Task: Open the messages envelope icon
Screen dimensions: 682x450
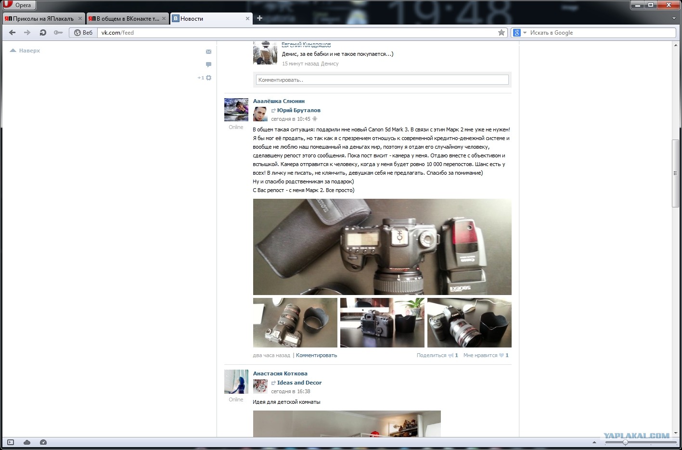Action: [208, 51]
